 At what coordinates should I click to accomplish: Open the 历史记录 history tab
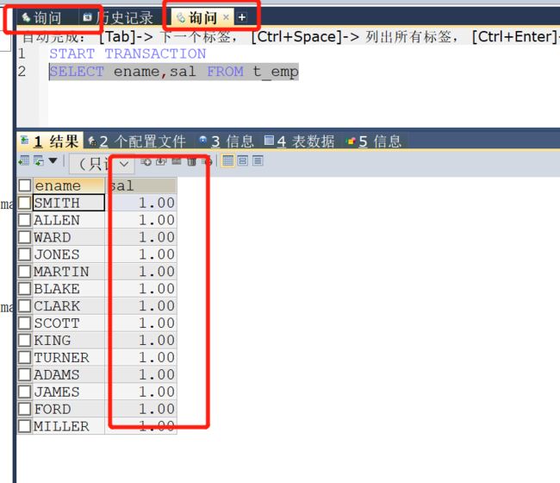[119, 17]
